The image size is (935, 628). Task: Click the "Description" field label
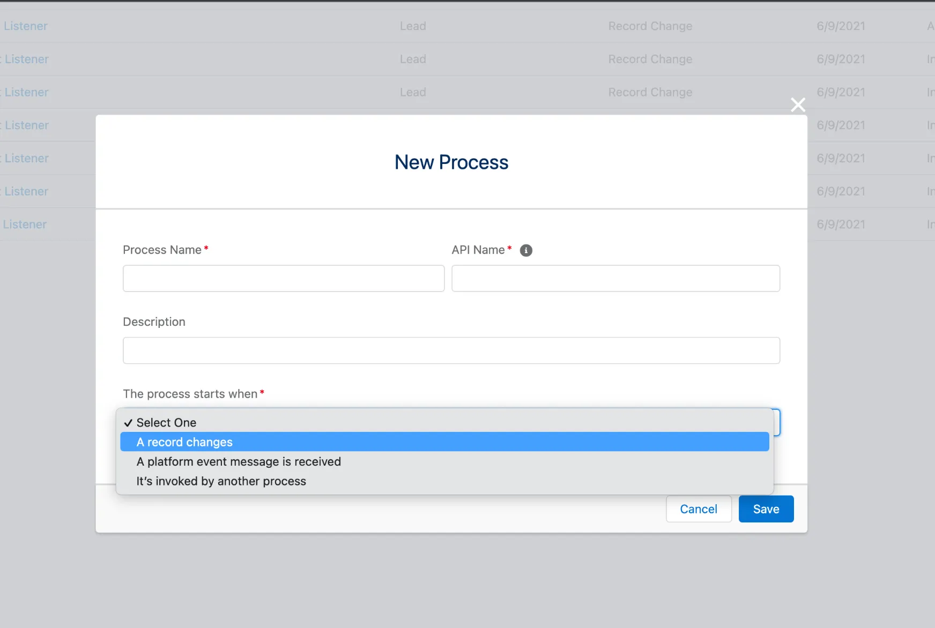(x=154, y=322)
